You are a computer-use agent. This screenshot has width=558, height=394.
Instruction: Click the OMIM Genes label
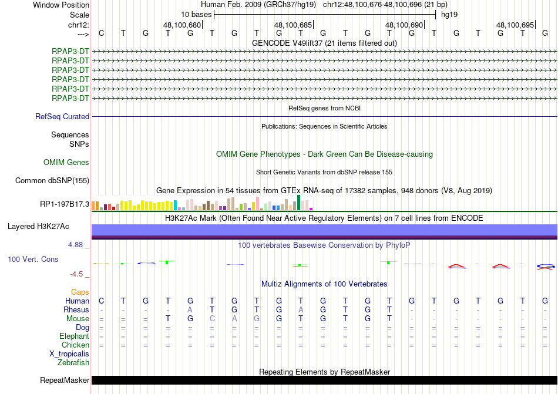click(x=66, y=163)
